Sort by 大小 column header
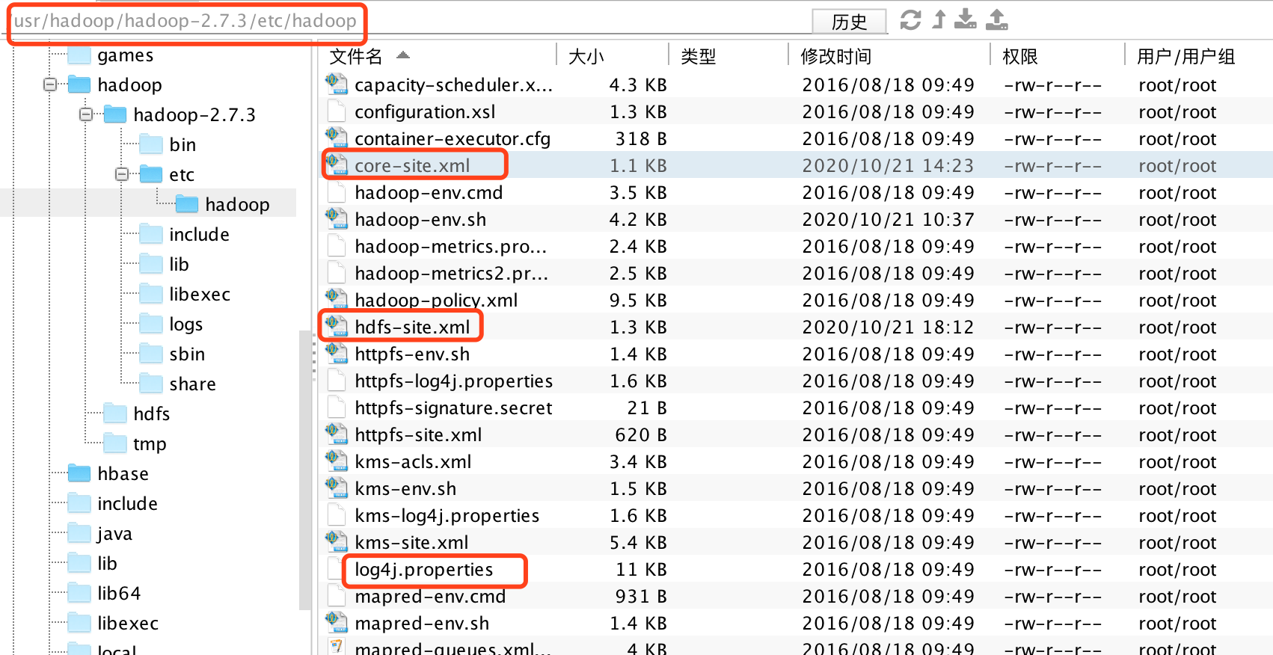Viewport: 1273px width, 655px height. click(x=586, y=56)
